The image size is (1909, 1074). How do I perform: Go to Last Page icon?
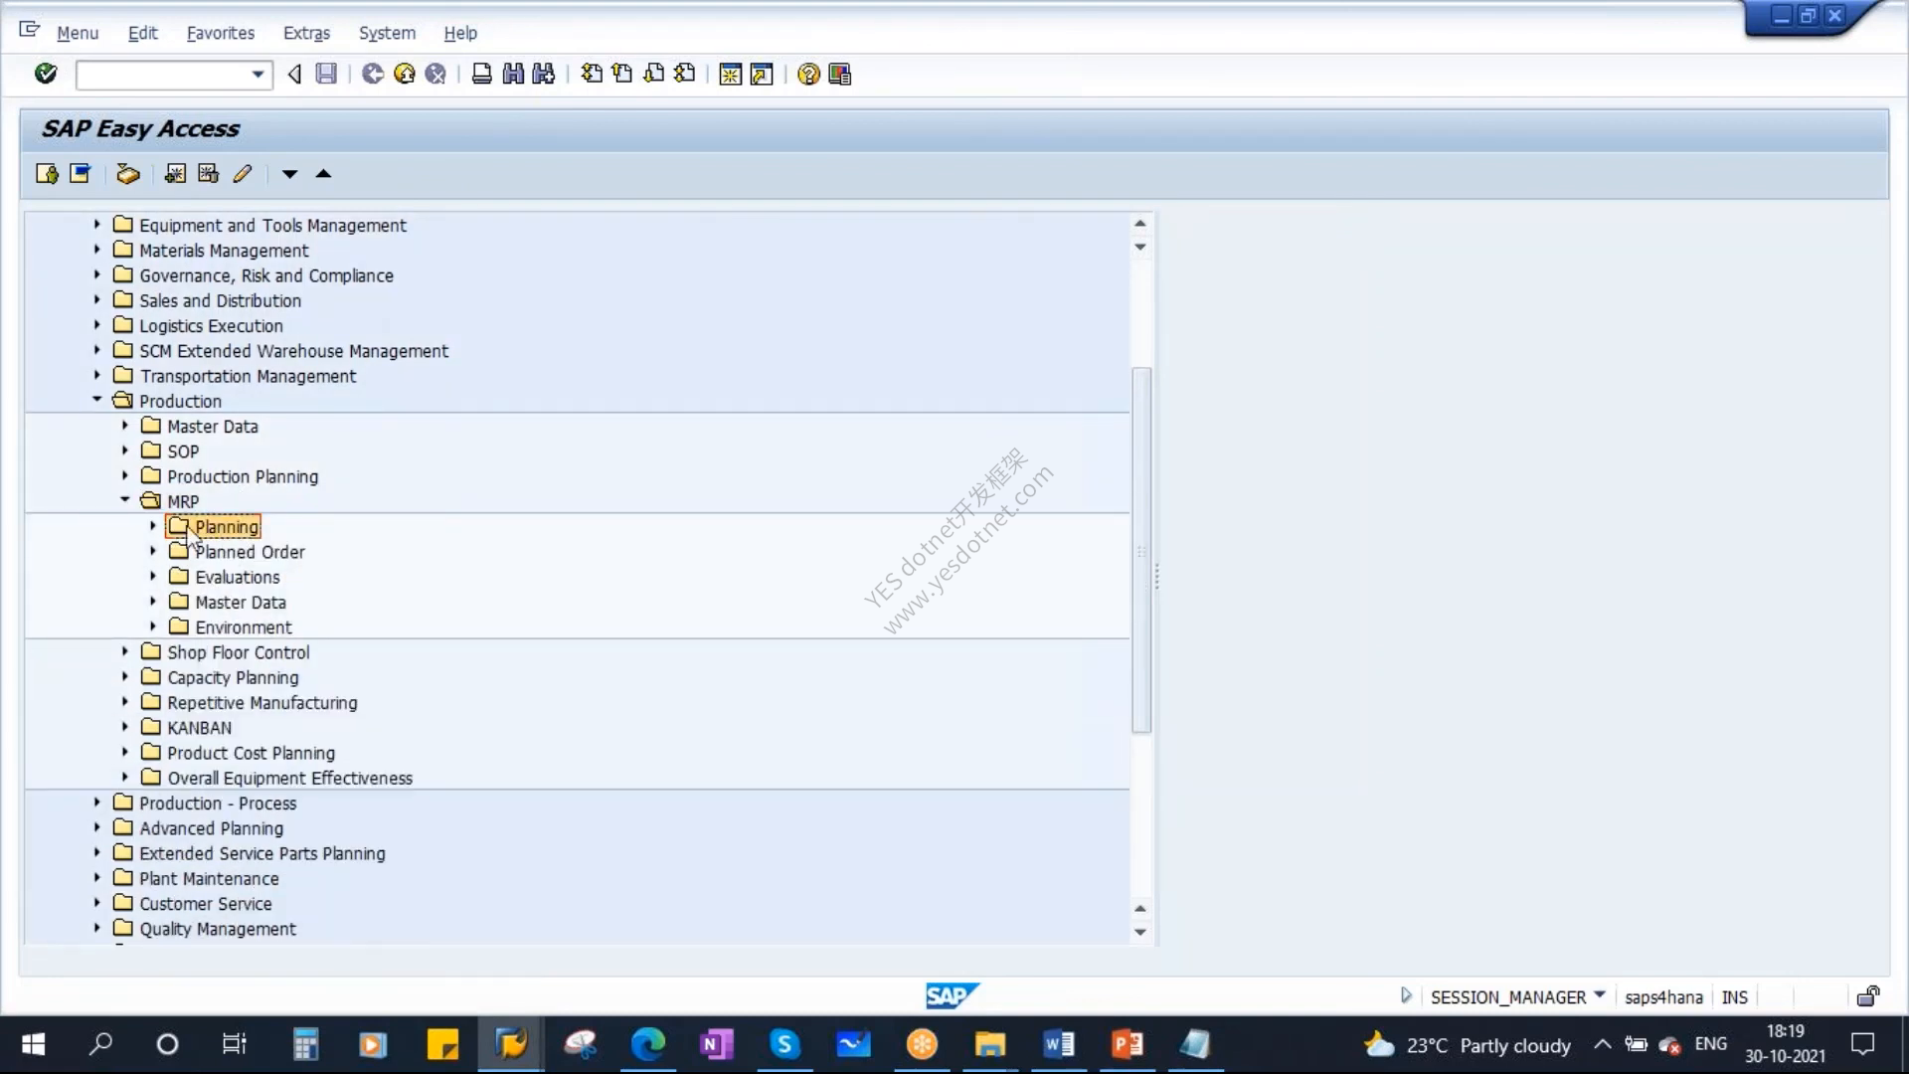[x=685, y=74]
